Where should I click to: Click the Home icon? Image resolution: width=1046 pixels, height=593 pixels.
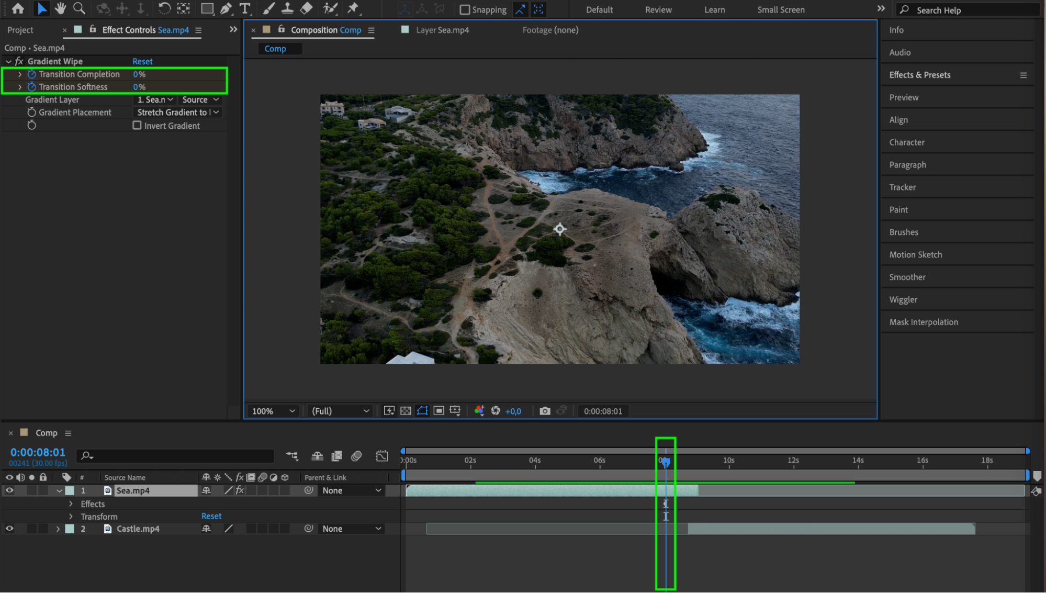pos(18,8)
